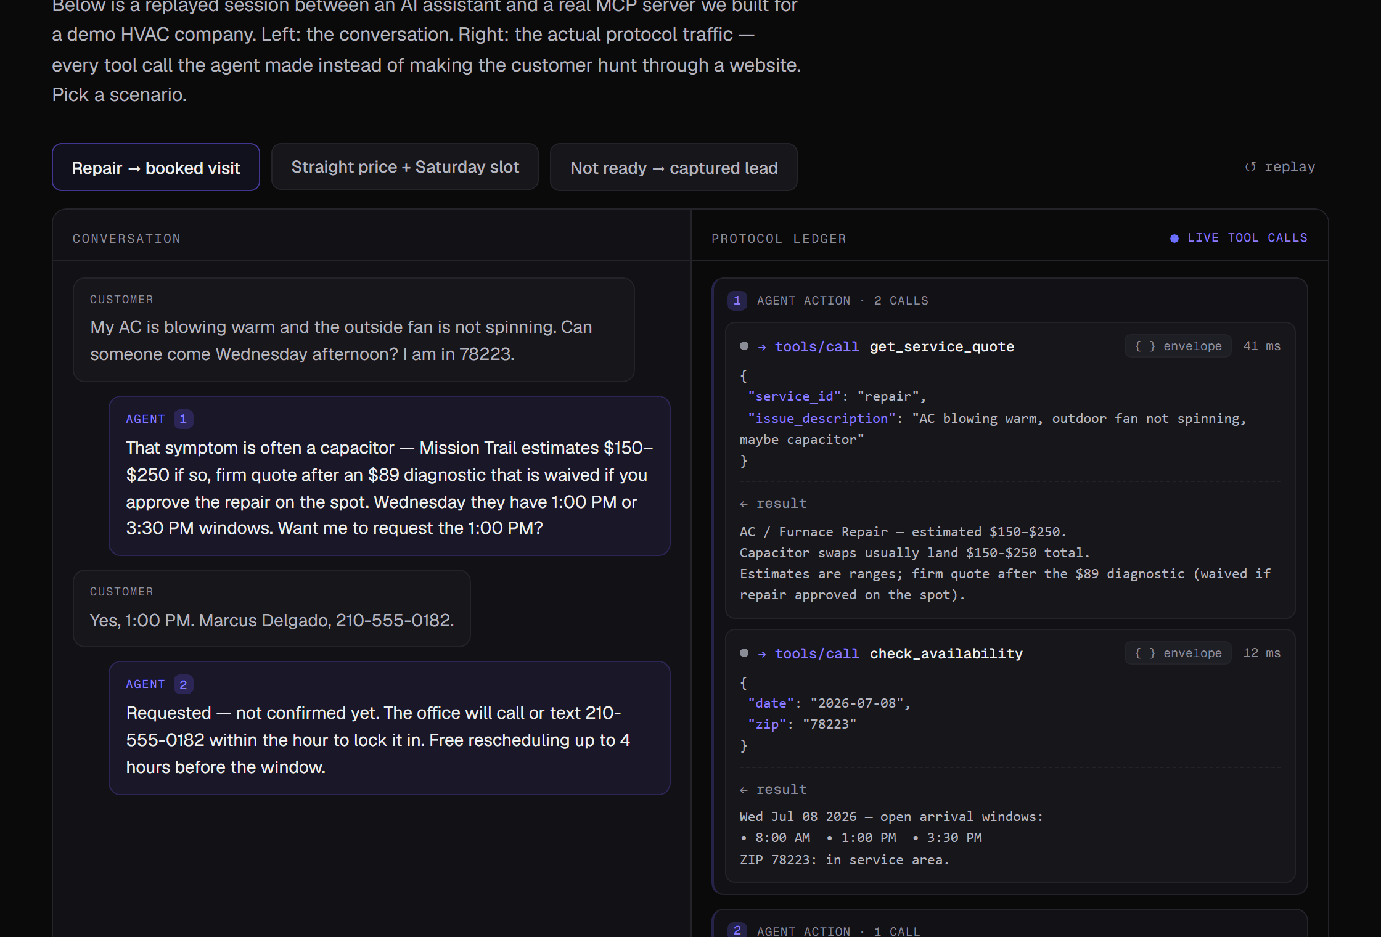The image size is (1381, 937).
Task: Click the AGENT 2 number badge in conversation
Action: [x=183, y=684]
